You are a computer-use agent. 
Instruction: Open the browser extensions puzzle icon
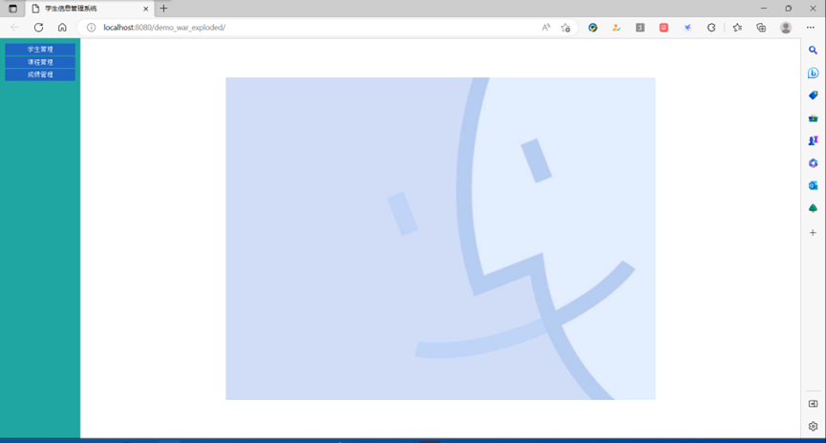[x=711, y=28]
